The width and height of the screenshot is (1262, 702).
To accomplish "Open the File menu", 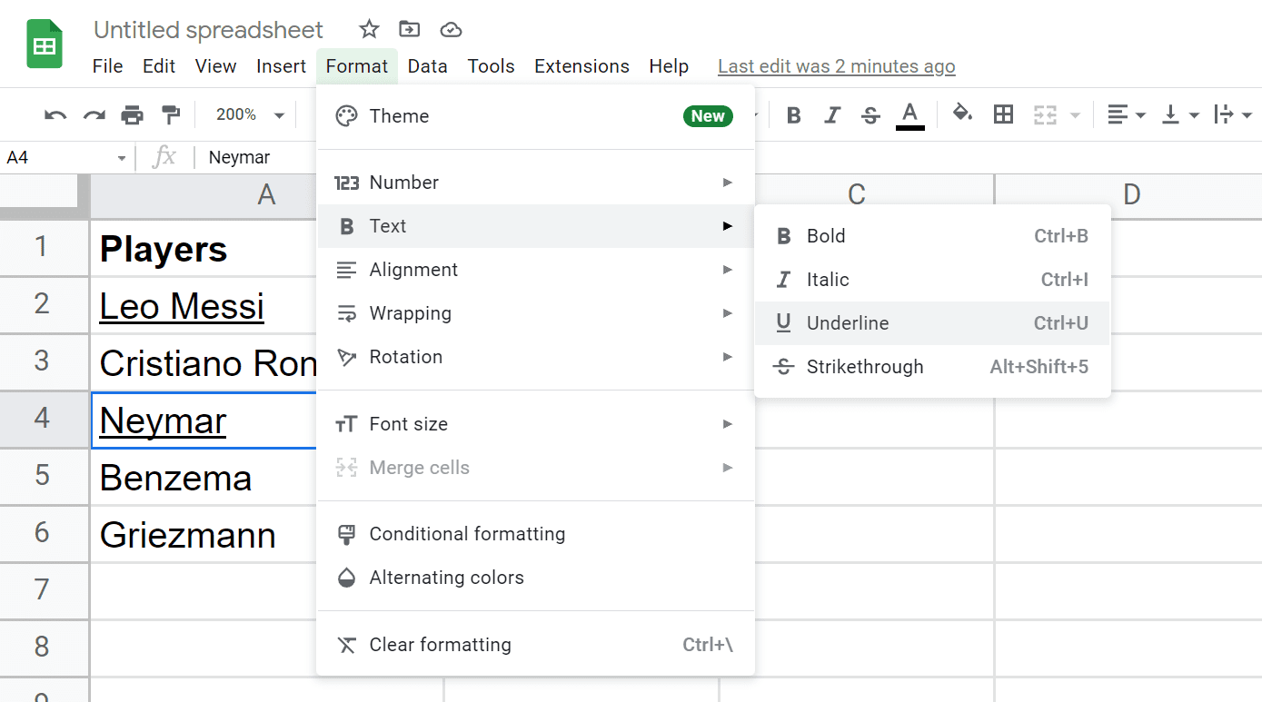I will coord(108,66).
